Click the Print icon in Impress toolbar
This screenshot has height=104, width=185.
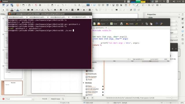[40, 5]
